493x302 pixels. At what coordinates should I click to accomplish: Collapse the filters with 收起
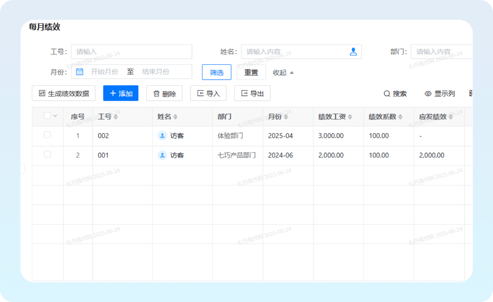(x=283, y=73)
